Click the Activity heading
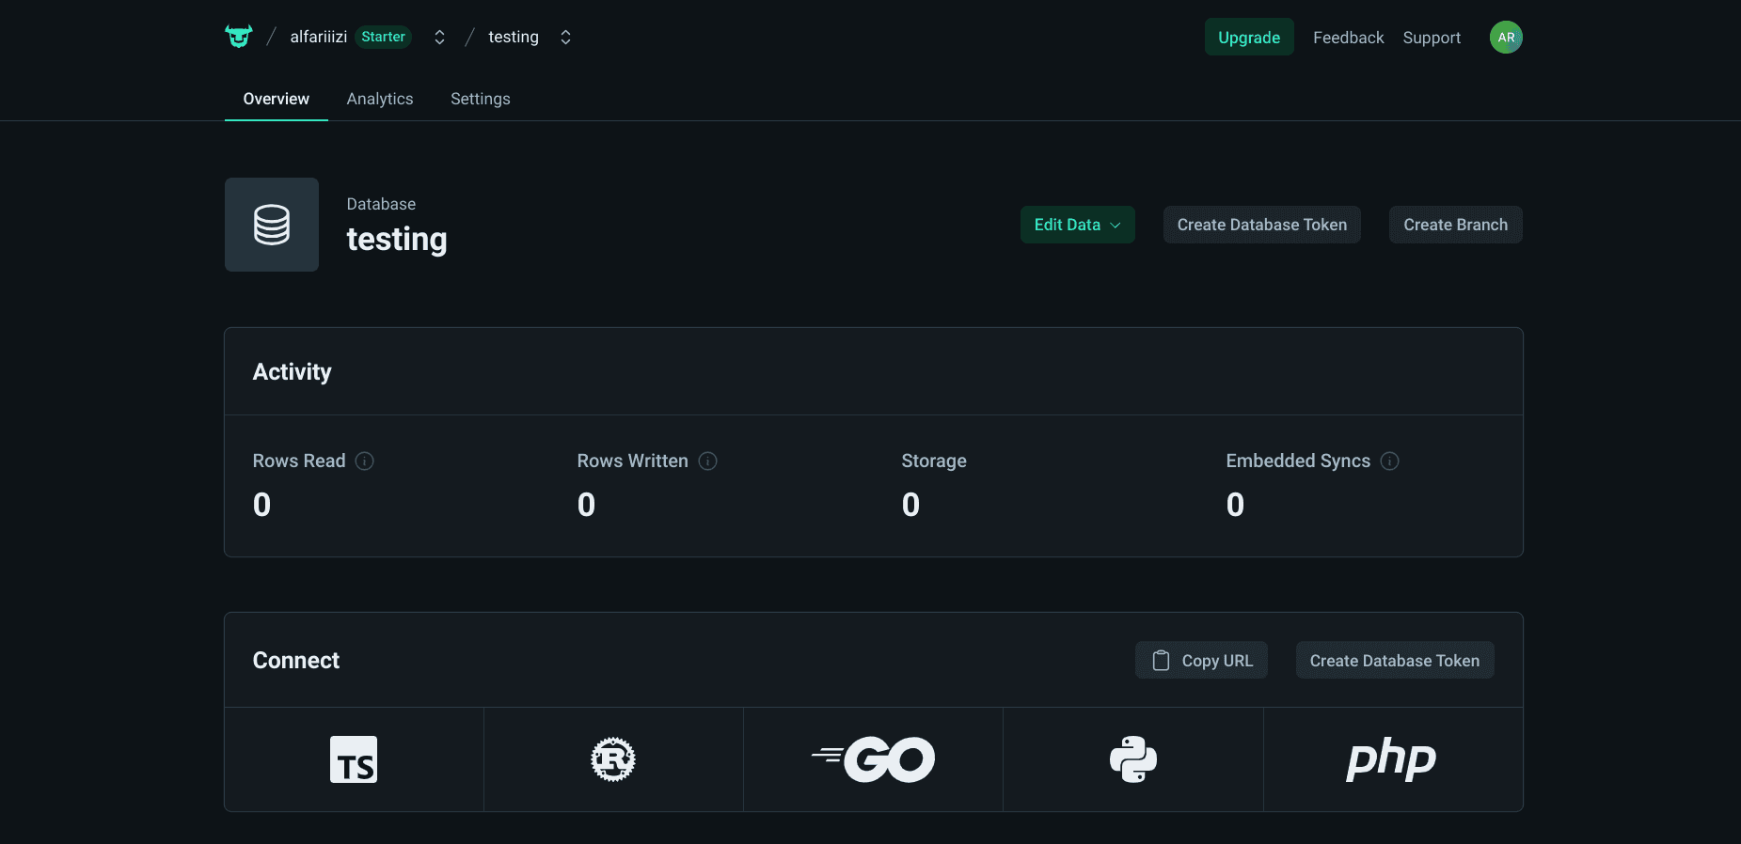Image resolution: width=1741 pixels, height=844 pixels. (293, 371)
